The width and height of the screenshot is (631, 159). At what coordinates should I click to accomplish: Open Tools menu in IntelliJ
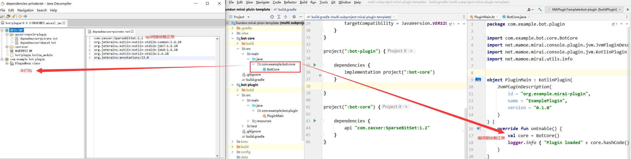pyautogui.click(x=323, y=2)
